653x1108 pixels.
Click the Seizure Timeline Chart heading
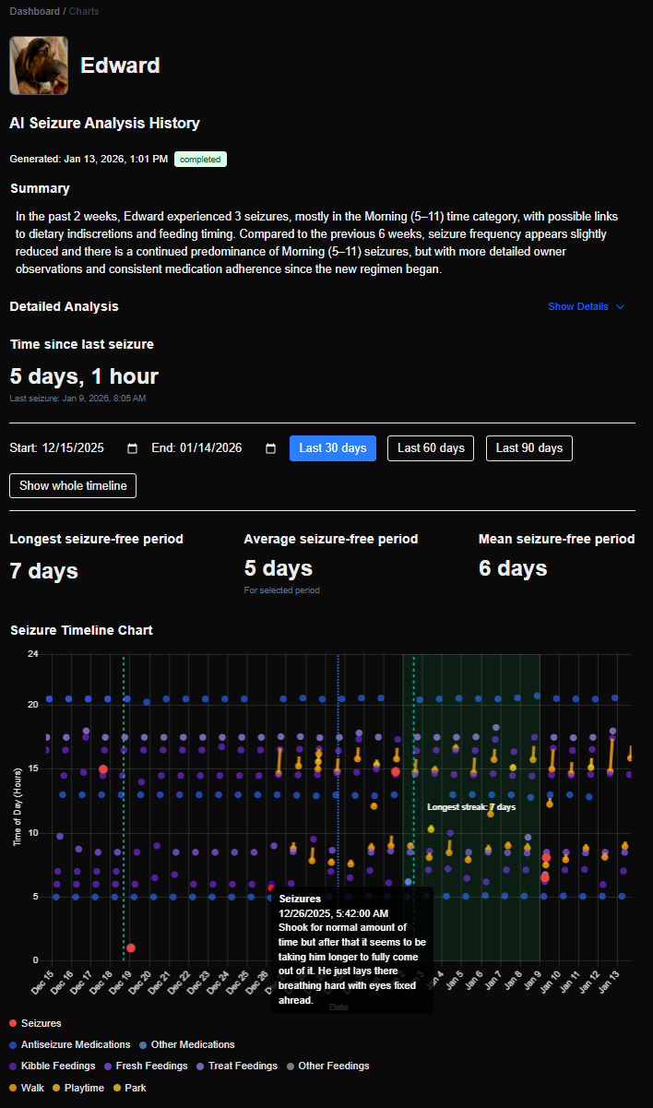(81, 630)
